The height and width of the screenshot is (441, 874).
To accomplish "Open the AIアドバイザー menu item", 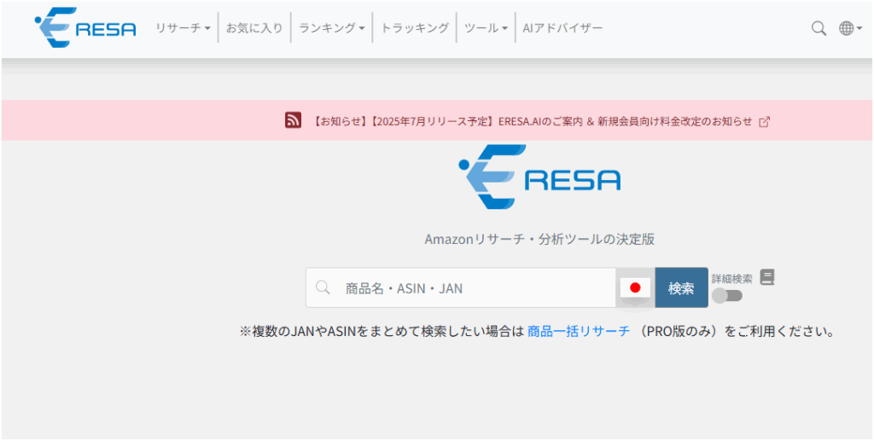I will tap(562, 28).
